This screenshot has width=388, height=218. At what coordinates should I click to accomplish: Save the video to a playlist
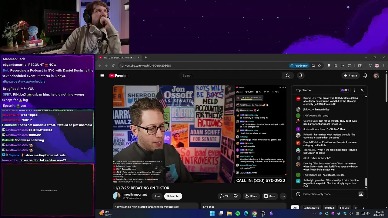pyautogui.click(x=269, y=196)
